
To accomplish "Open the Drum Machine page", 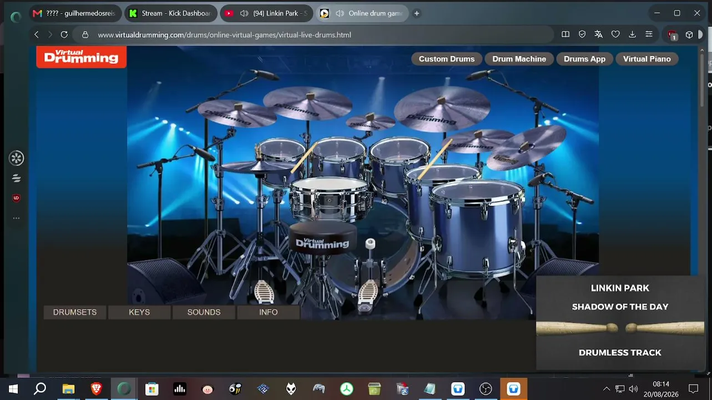I will coord(519,59).
